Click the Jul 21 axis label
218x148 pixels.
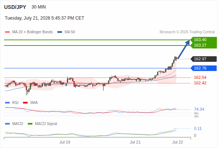tap(135, 142)
